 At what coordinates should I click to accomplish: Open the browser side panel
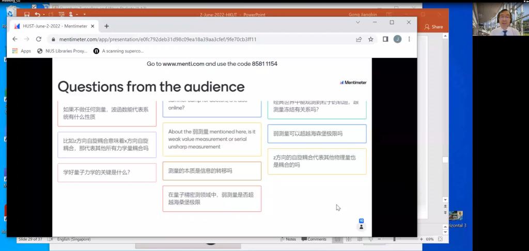click(385, 39)
